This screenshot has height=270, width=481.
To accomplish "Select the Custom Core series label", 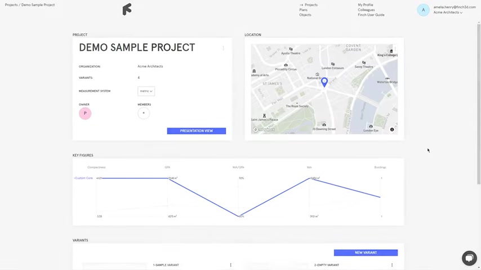I will [x=83, y=178].
